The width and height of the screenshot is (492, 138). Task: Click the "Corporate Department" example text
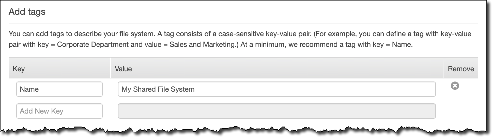point(93,45)
